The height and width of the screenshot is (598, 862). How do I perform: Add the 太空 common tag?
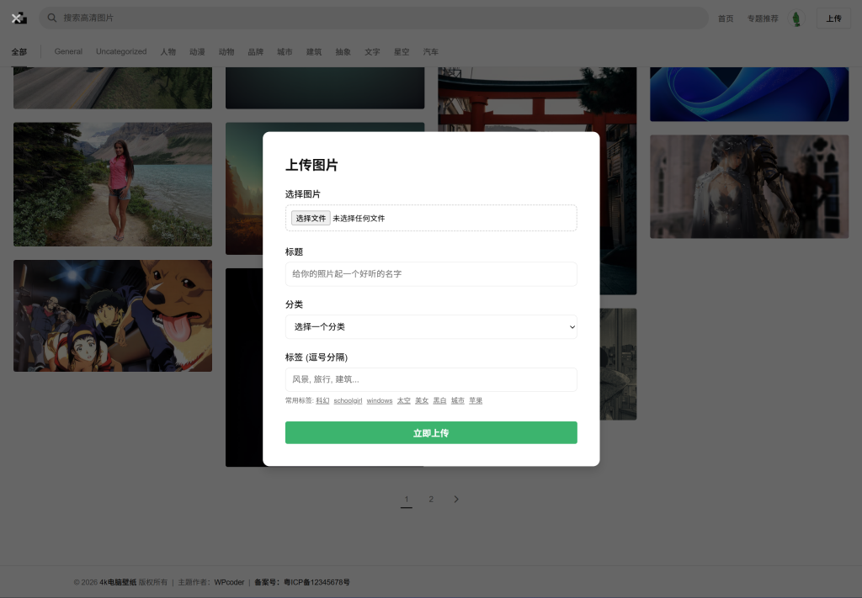coord(404,401)
